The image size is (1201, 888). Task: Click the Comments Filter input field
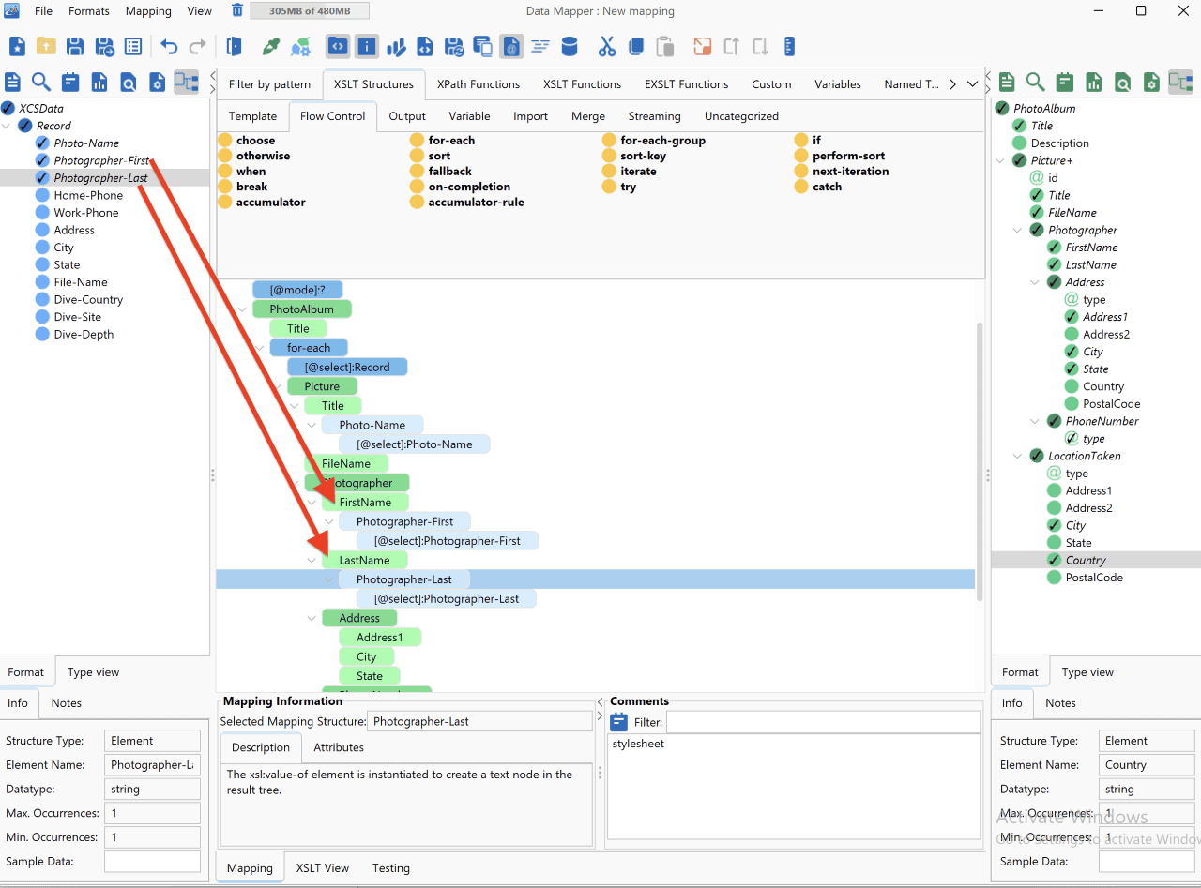(823, 722)
